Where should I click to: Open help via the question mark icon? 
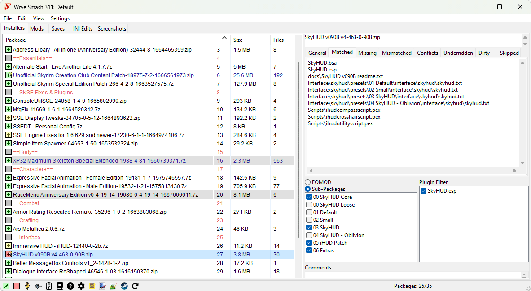click(x=70, y=286)
